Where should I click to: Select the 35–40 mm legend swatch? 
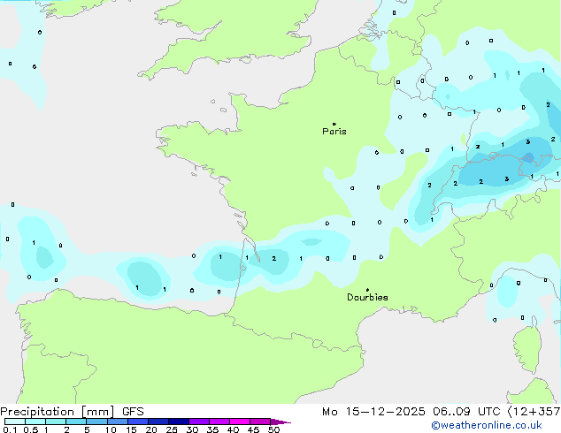click(x=219, y=422)
